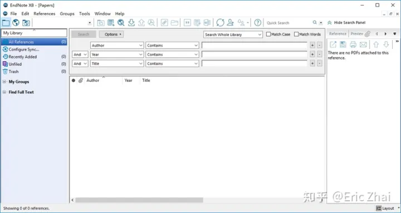
Task: Click the Insert Citation quote icon
Action: pos(187,23)
